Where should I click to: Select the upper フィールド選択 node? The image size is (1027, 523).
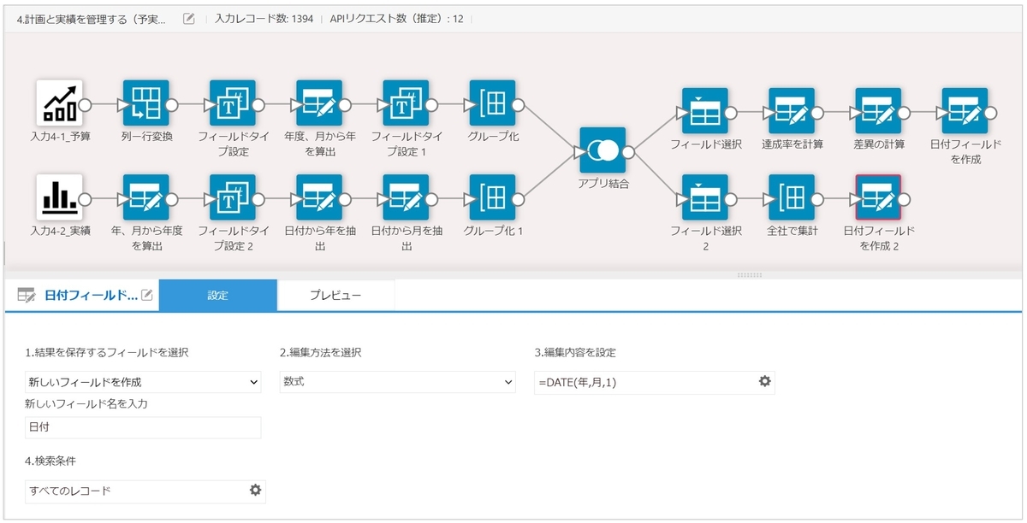(x=704, y=111)
